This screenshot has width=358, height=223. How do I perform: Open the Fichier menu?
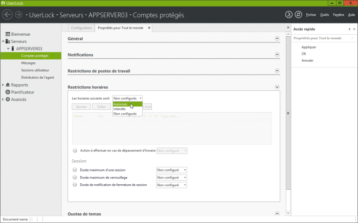click(x=311, y=15)
